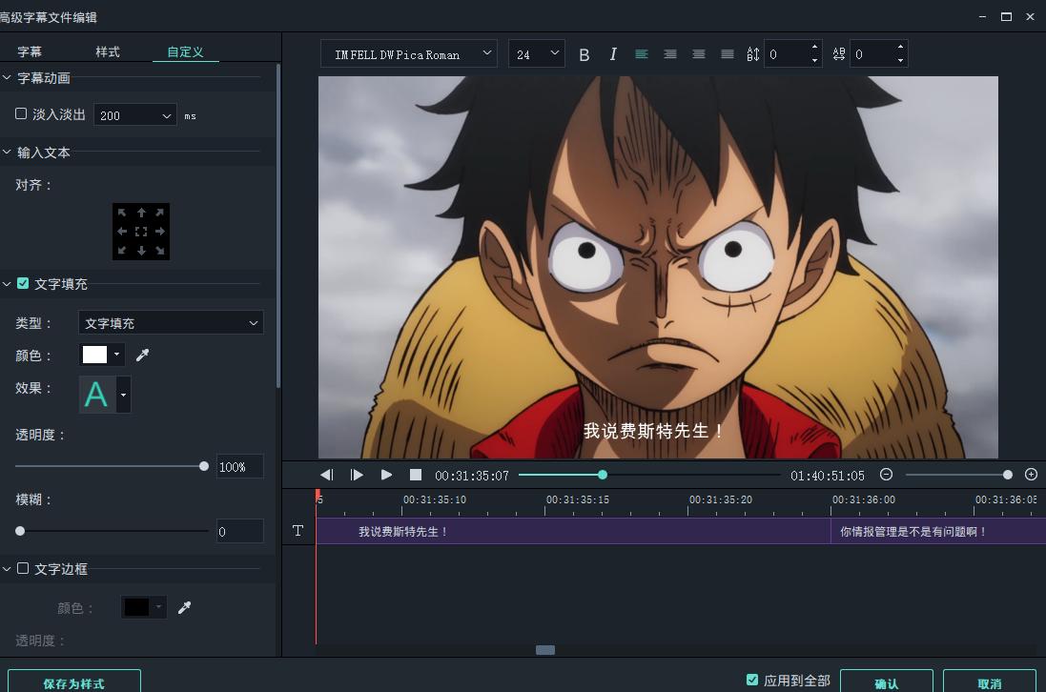Toggle italic formatting for subtitle text
The height and width of the screenshot is (692, 1046).
pyautogui.click(x=613, y=54)
